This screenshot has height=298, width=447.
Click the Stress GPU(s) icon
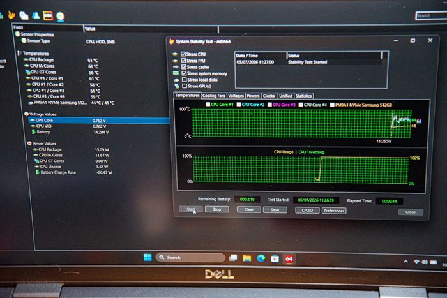pos(177,86)
